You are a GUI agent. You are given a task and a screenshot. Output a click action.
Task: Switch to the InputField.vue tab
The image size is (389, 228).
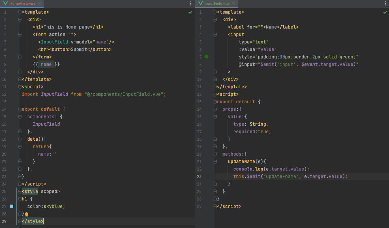coord(217,3)
